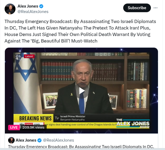Open quoted post text at the bottom

(81, 146)
